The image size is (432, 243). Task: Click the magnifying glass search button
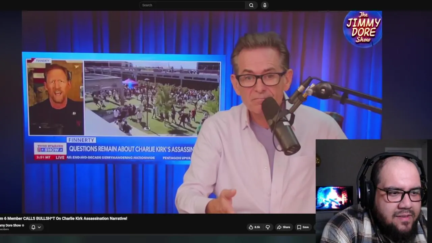point(251,5)
